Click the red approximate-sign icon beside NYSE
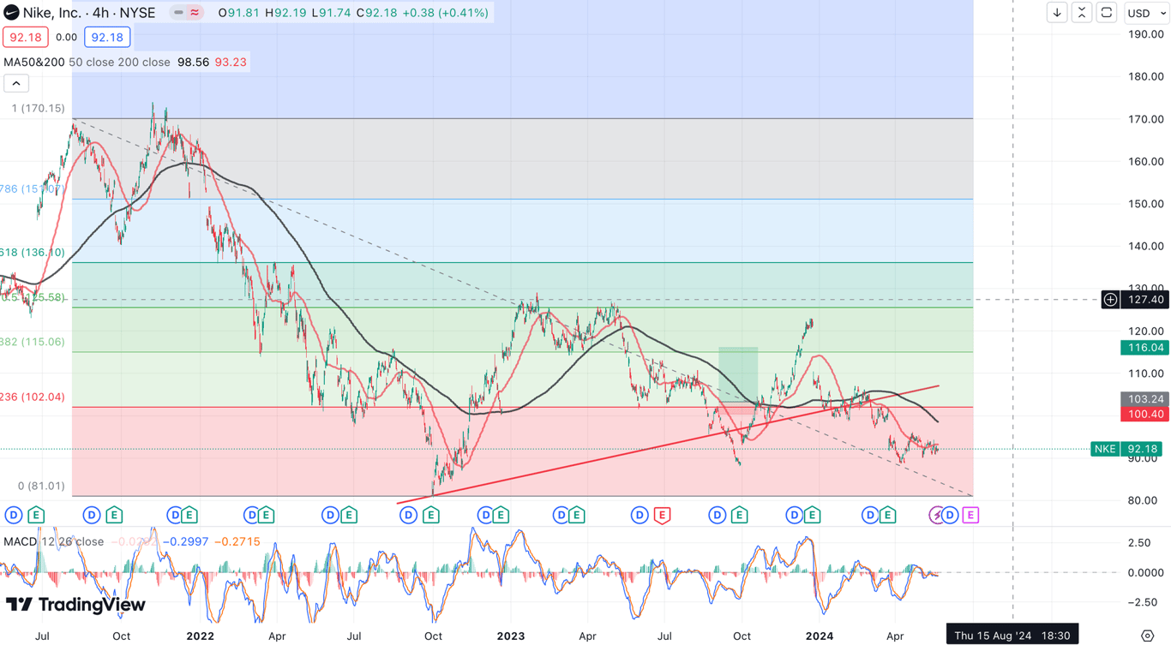This screenshot has height=645, width=1171. 195,13
